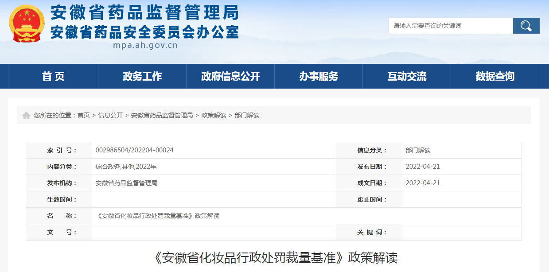This screenshot has width=549, height=272.
Task: Click the 安徽省药品安全委员会办公室 subtitle
Action: tap(144, 32)
